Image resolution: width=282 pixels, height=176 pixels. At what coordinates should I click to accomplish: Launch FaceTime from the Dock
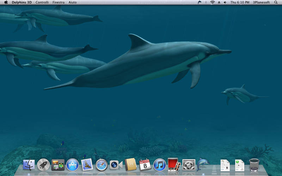pyautogui.click(x=116, y=164)
